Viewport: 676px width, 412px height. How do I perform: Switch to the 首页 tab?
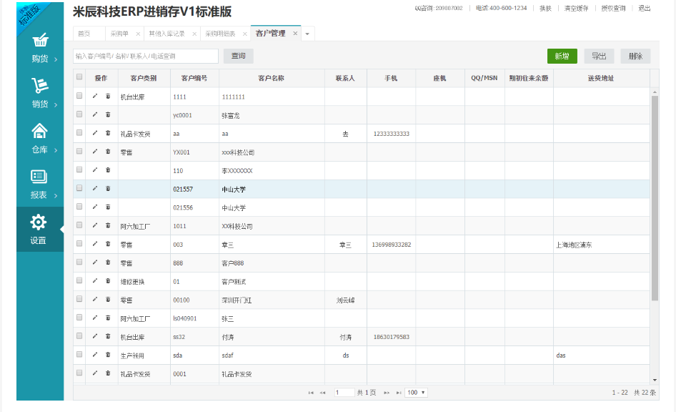coord(84,34)
